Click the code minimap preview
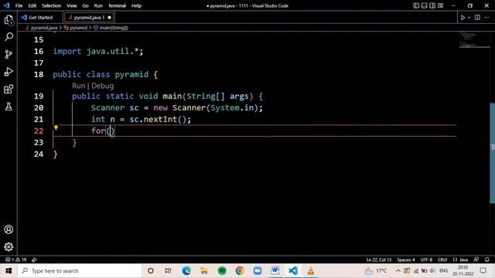 click(473, 39)
